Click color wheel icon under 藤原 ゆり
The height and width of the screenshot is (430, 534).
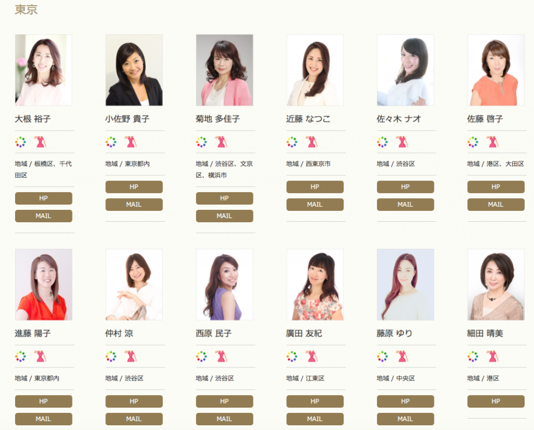(382, 356)
